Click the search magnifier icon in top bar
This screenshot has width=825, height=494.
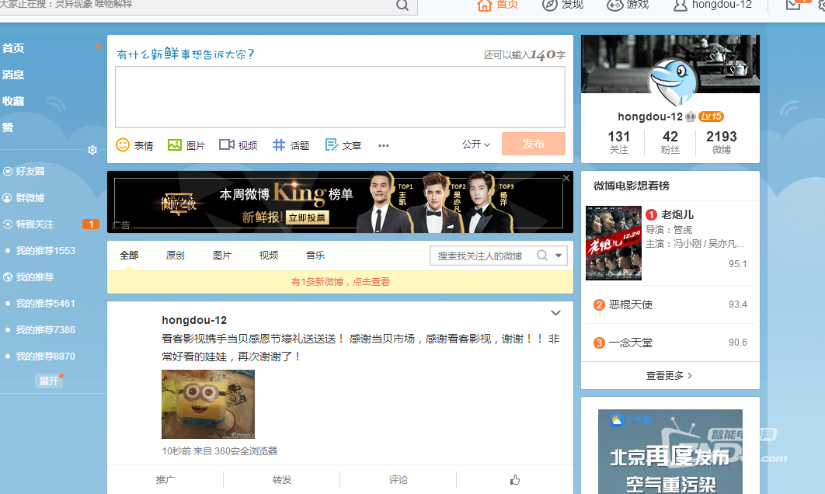point(402,5)
